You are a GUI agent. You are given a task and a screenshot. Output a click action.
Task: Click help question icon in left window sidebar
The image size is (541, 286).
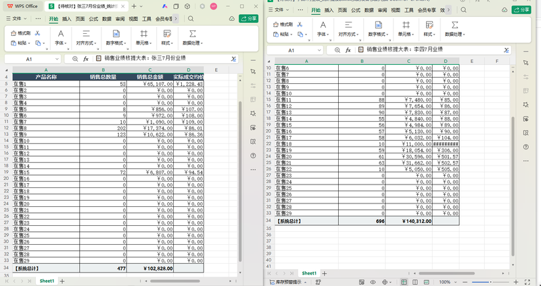coord(253,156)
